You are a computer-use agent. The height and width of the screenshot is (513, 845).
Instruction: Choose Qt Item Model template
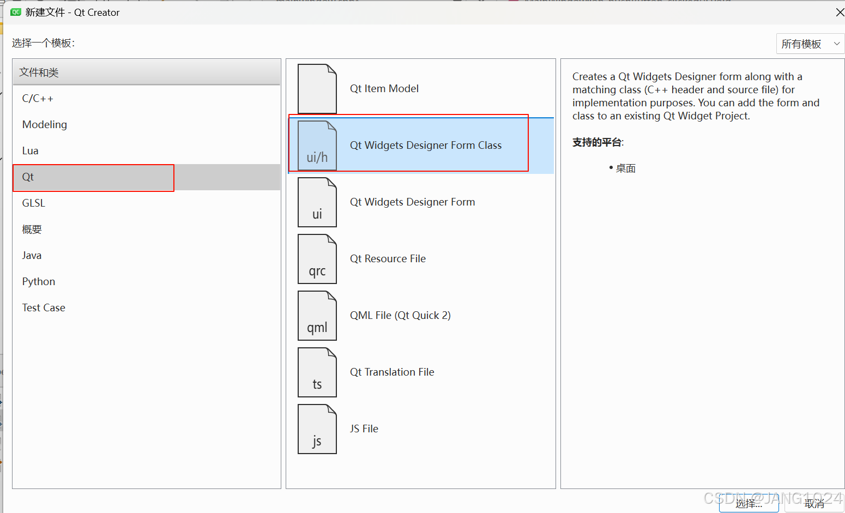tap(421, 89)
